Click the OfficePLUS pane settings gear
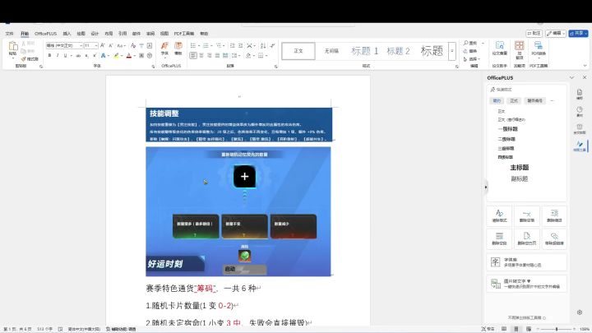This screenshot has width=592, height=333. coord(580,312)
